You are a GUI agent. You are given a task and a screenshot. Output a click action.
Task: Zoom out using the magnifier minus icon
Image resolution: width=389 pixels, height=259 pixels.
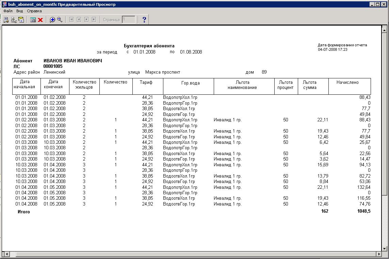[x=60, y=20]
